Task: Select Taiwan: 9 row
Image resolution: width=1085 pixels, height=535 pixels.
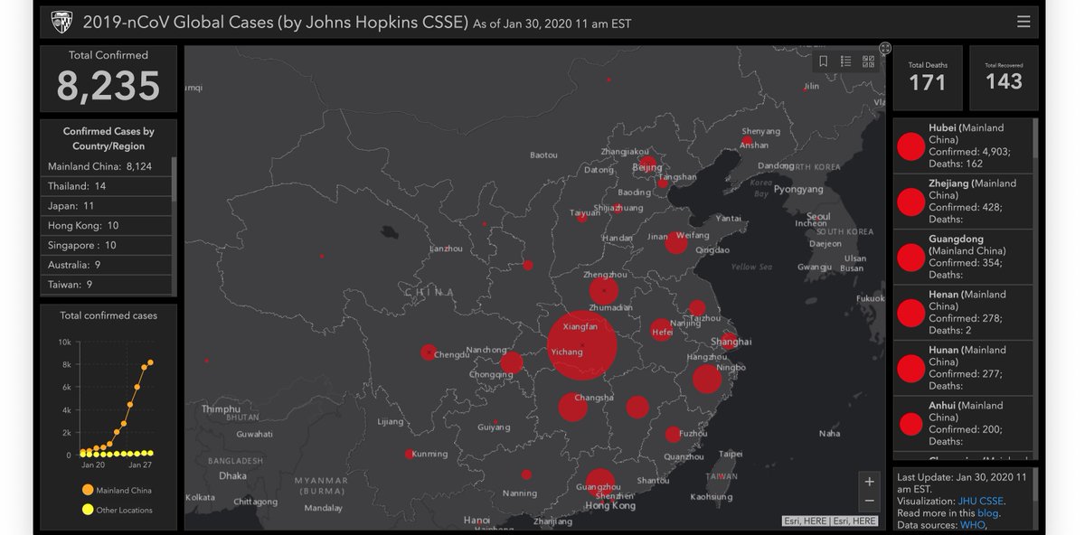Action: coord(108,285)
